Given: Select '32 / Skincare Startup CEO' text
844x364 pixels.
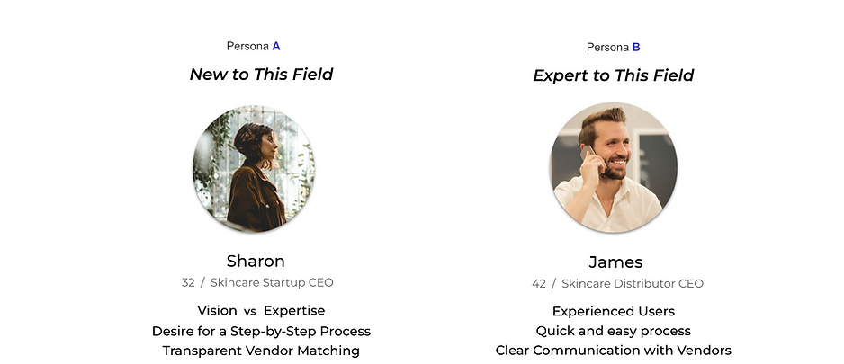Looking at the screenshot, I should click(x=257, y=282).
